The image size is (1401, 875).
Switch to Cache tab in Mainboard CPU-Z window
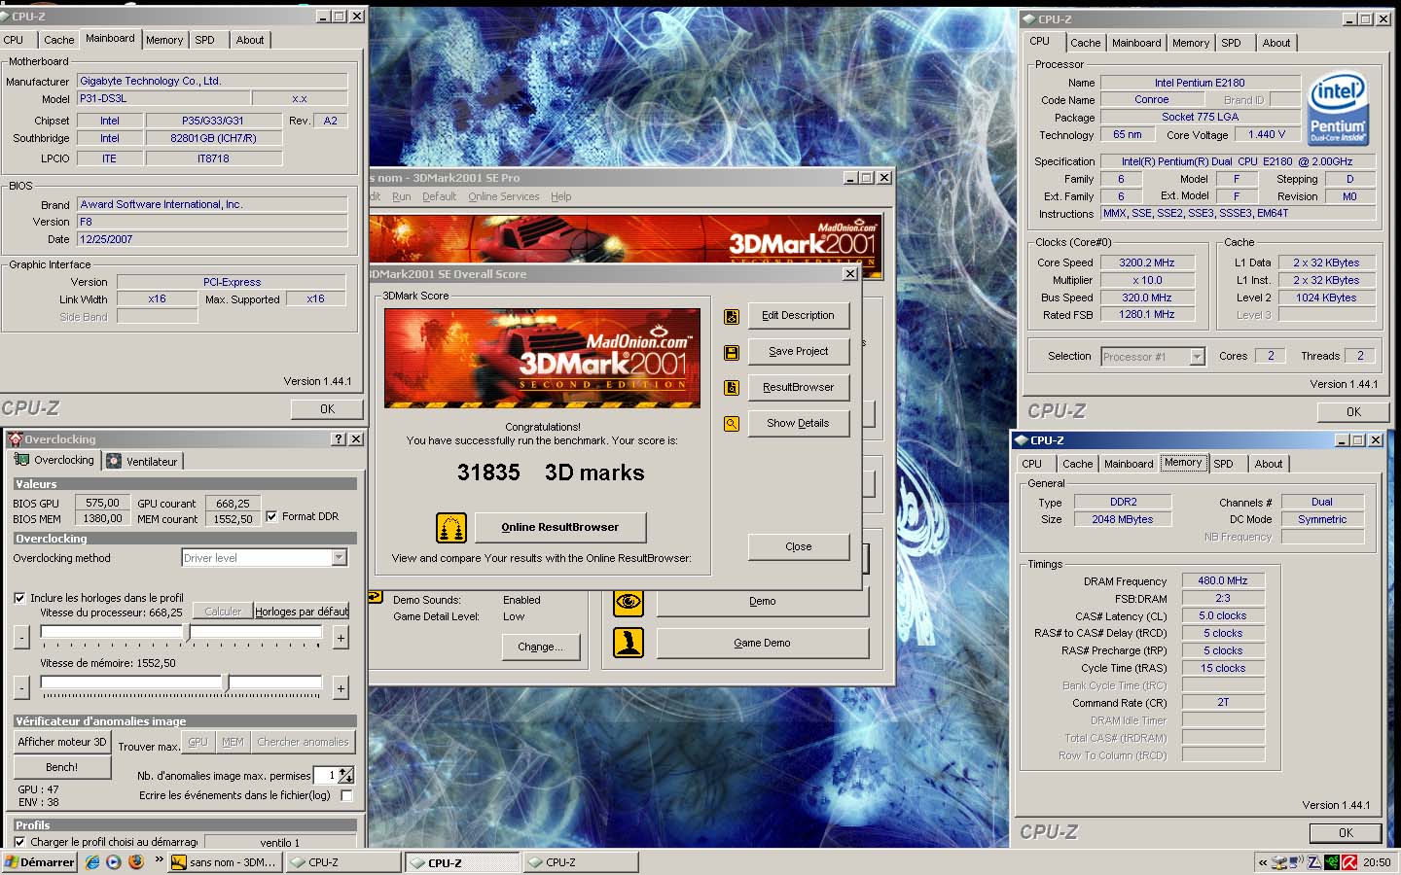pyautogui.click(x=58, y=40)
